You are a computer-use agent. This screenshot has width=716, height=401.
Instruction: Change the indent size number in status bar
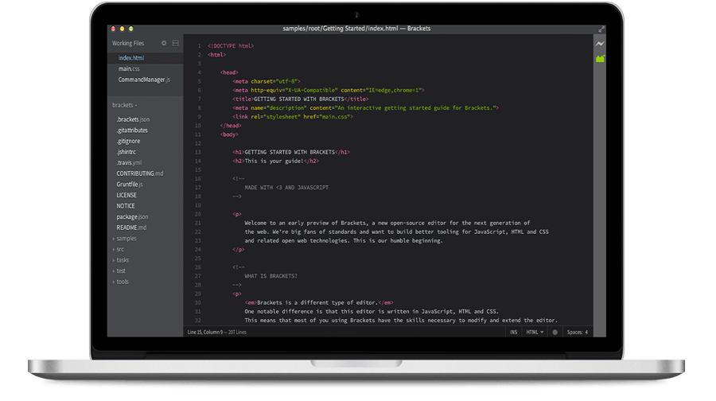[587, 332]
